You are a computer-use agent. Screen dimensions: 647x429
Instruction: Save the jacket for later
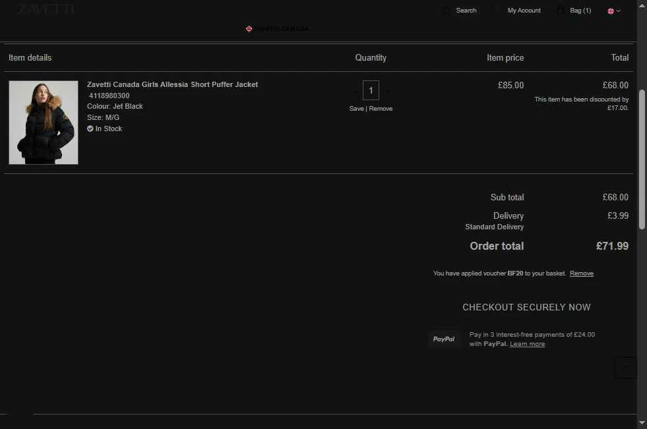coord(356,108)
